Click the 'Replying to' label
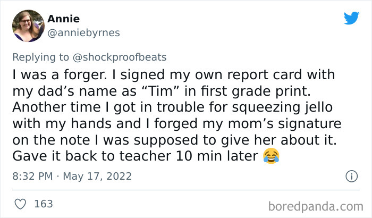372x218 pixels. pos(40,57)
